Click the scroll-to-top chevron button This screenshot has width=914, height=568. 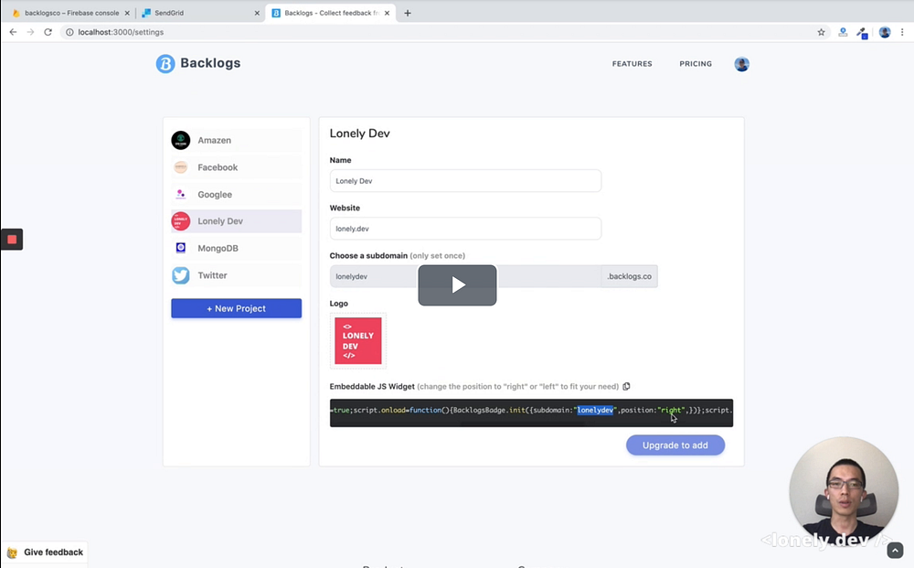(895, 550)
